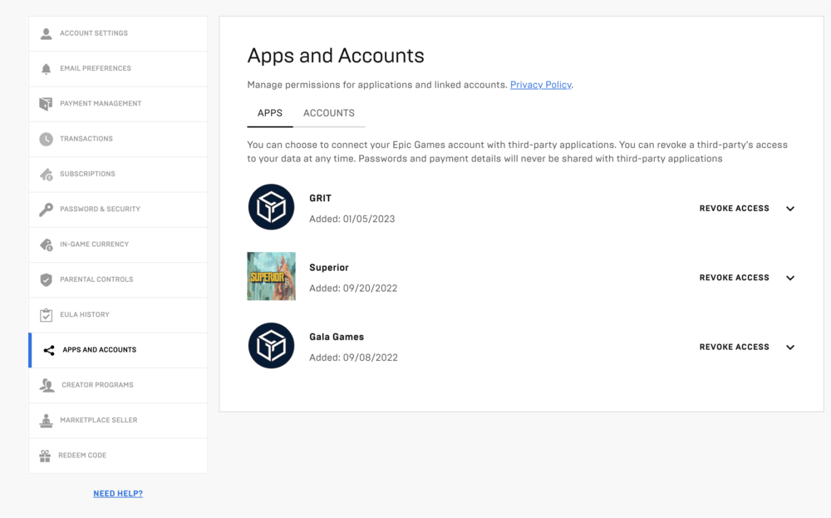Expand the Superior details chevron
The height and width of the screenshot is (518, 831).
[790, 278]
